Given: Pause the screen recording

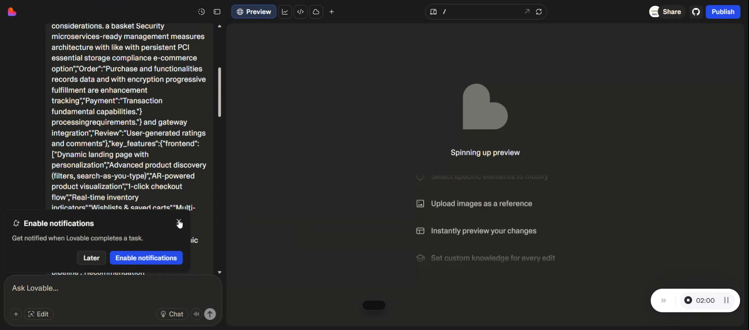Looking at the screenshot, I should click(726, 300).
